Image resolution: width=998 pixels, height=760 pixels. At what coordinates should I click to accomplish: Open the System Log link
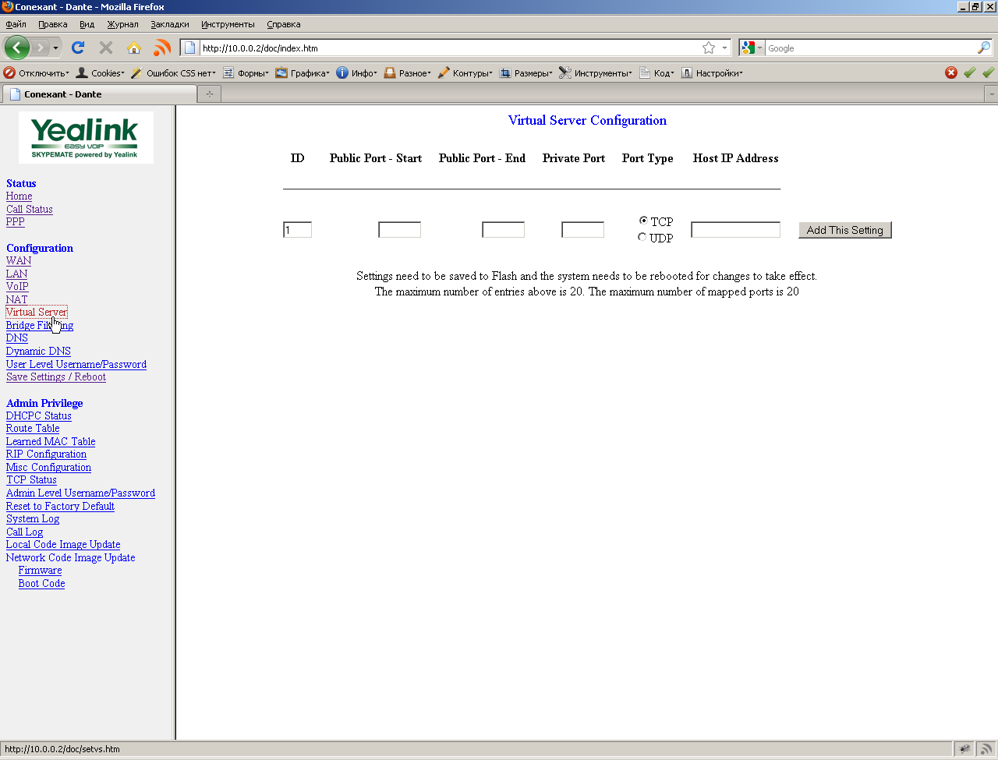point(33,518)
